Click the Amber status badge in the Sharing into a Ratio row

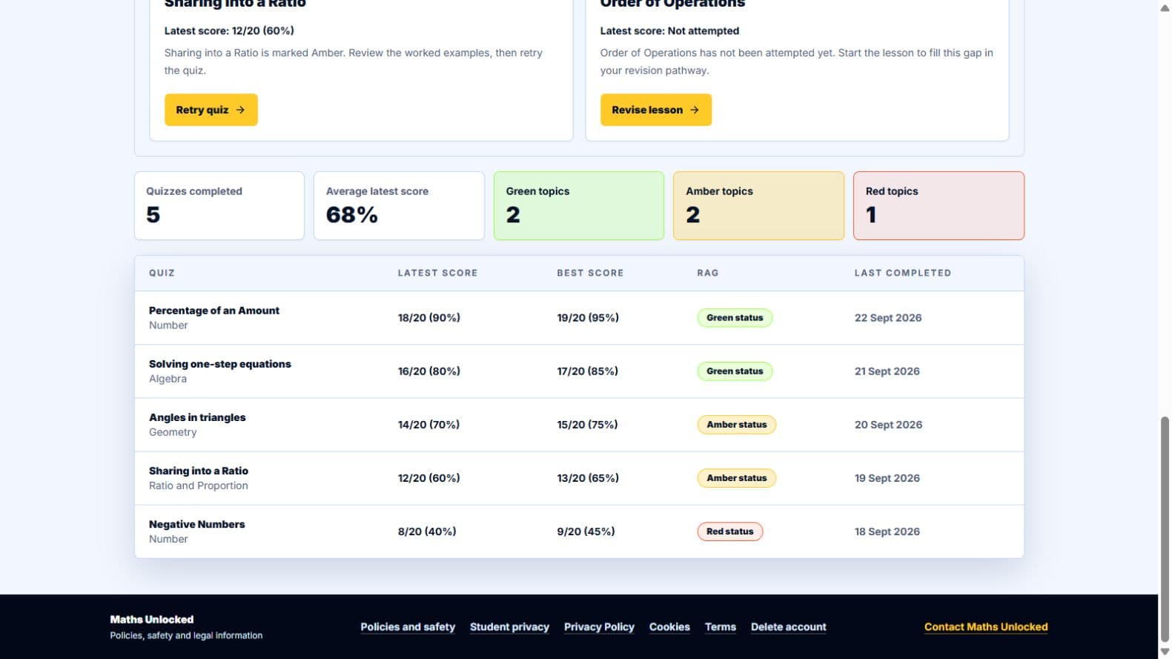[737, 478]
